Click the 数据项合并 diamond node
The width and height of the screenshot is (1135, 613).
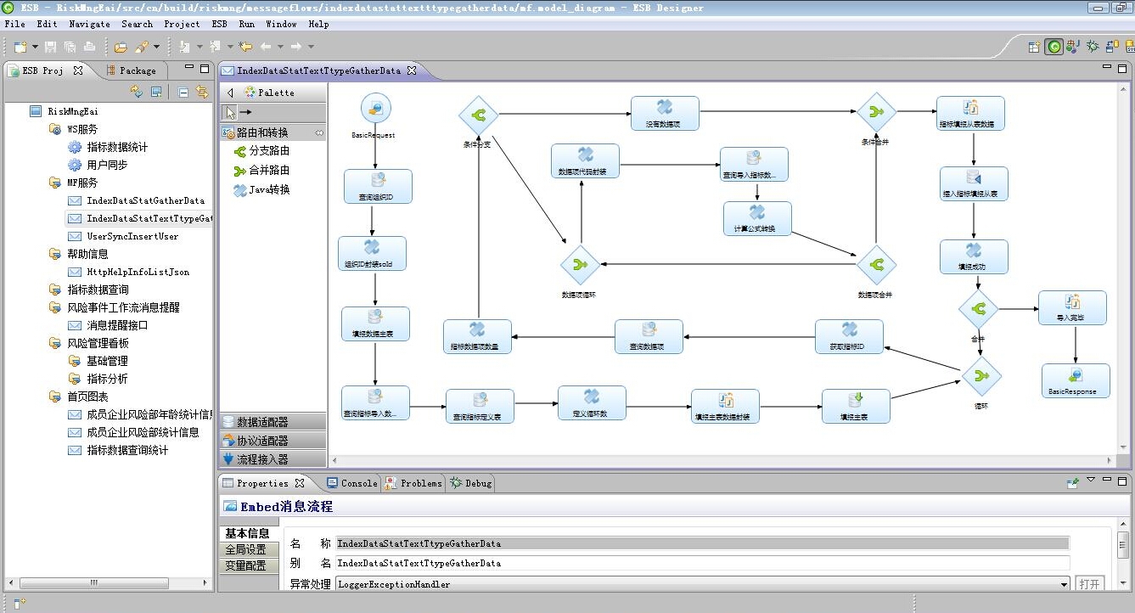(x=876, y=265)
